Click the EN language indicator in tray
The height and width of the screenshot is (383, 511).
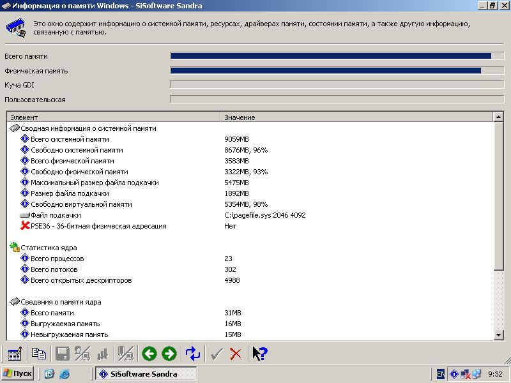(441, 374)
